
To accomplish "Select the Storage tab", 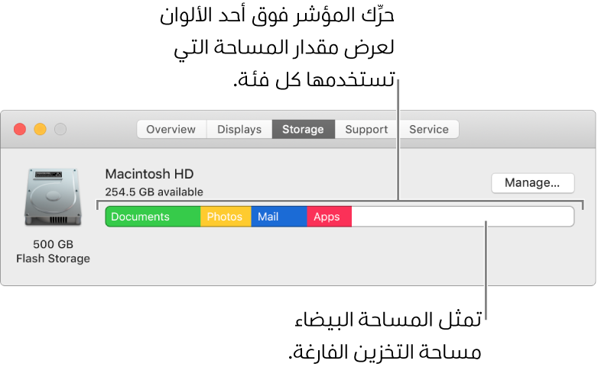I will coord(303,130).
